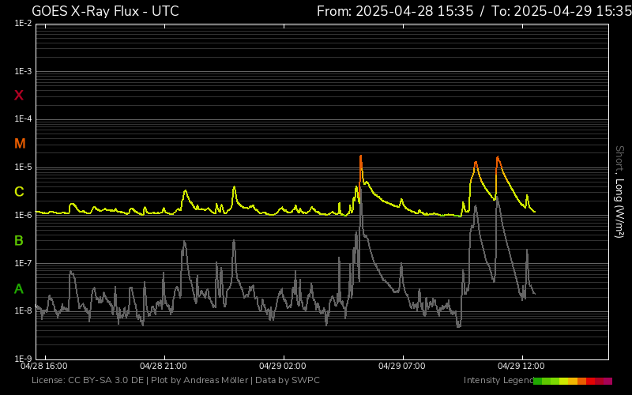Pick the orange intensity legend swatch
Screen dimensions: 632x395
click(x=581, y=381)
